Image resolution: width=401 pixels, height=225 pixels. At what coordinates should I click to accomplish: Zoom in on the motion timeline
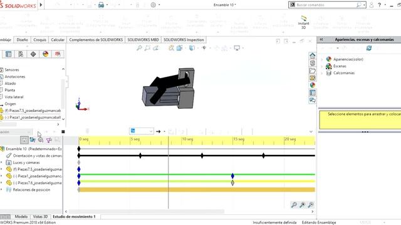(x=303, y=204)
